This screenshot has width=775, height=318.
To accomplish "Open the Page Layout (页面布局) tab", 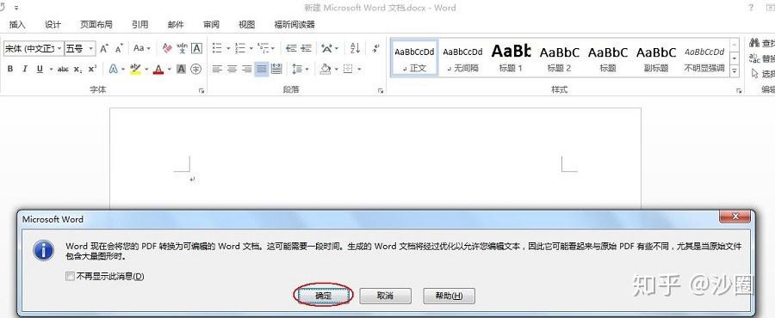I will [96, 24].
